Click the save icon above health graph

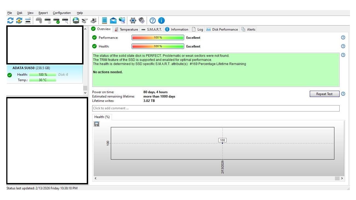coord(97,124)
